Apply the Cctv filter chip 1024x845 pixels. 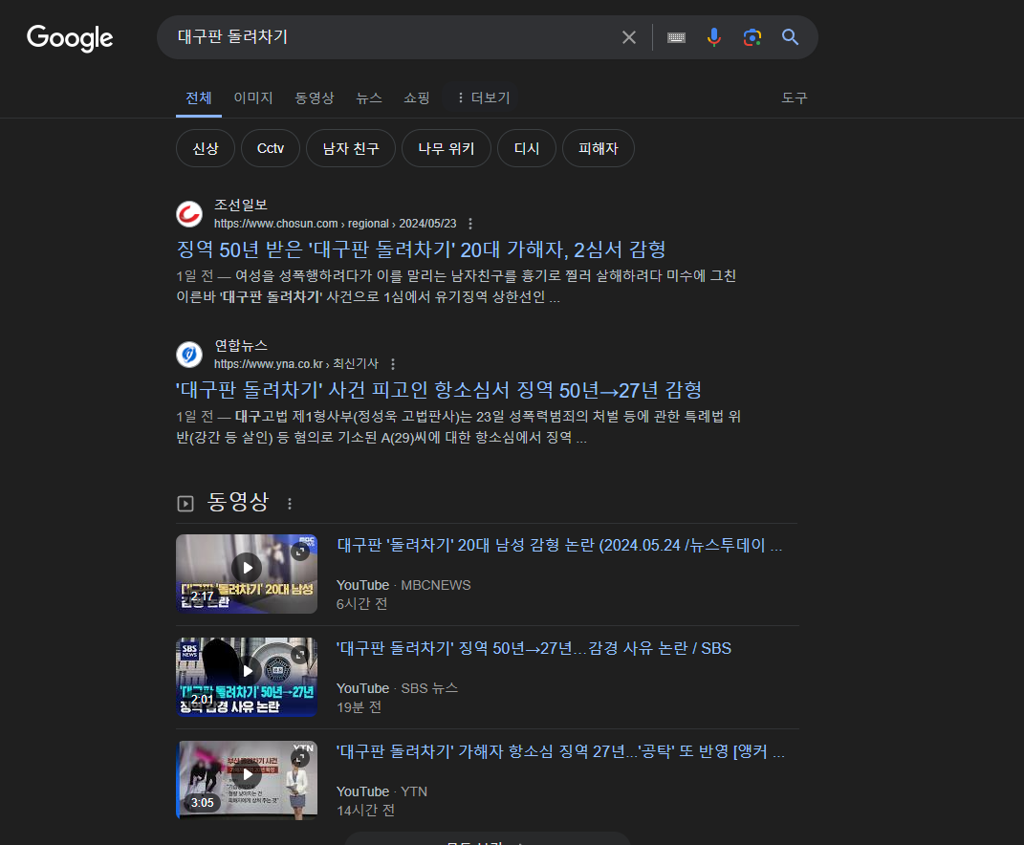pos(271,148)
